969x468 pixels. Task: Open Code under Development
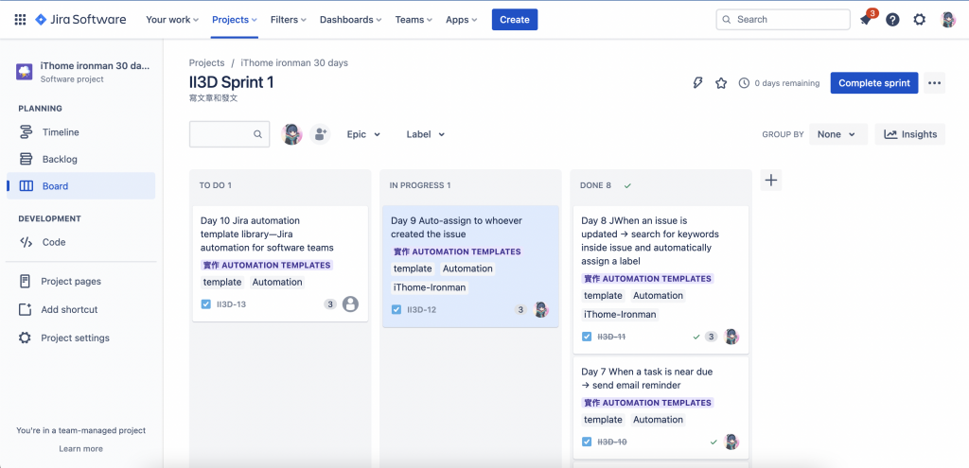81,242
